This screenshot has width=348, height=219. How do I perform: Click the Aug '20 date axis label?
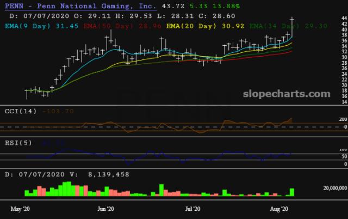tap(278, 209)
